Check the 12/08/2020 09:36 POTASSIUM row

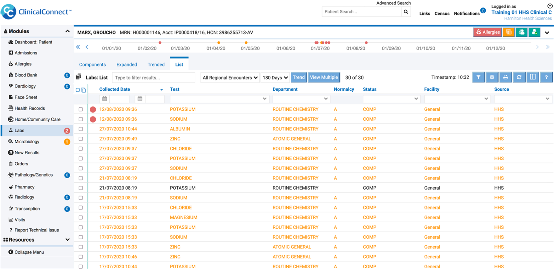(81, 109)
